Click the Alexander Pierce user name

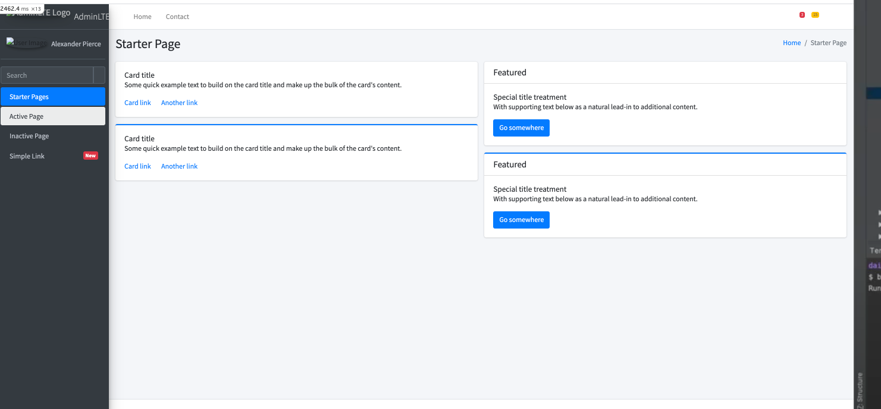pos(76,44)
